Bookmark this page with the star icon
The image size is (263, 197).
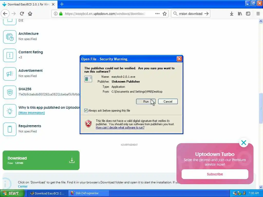(x=165, y=14)
